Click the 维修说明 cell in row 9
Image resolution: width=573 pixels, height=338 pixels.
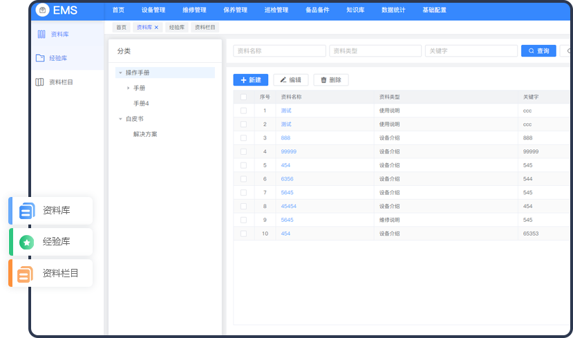[x=390, y=220]
